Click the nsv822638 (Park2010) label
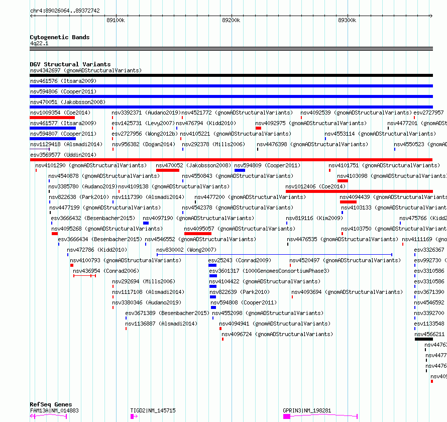447x422 pixels. tap(79, 197)
